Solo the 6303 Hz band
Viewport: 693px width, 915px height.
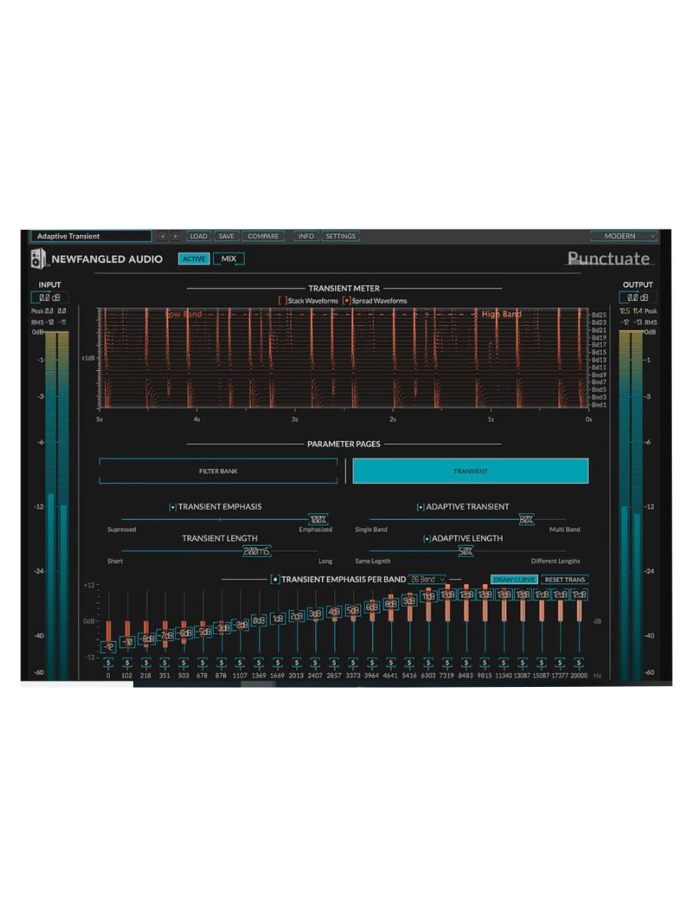tap(428, 663)
